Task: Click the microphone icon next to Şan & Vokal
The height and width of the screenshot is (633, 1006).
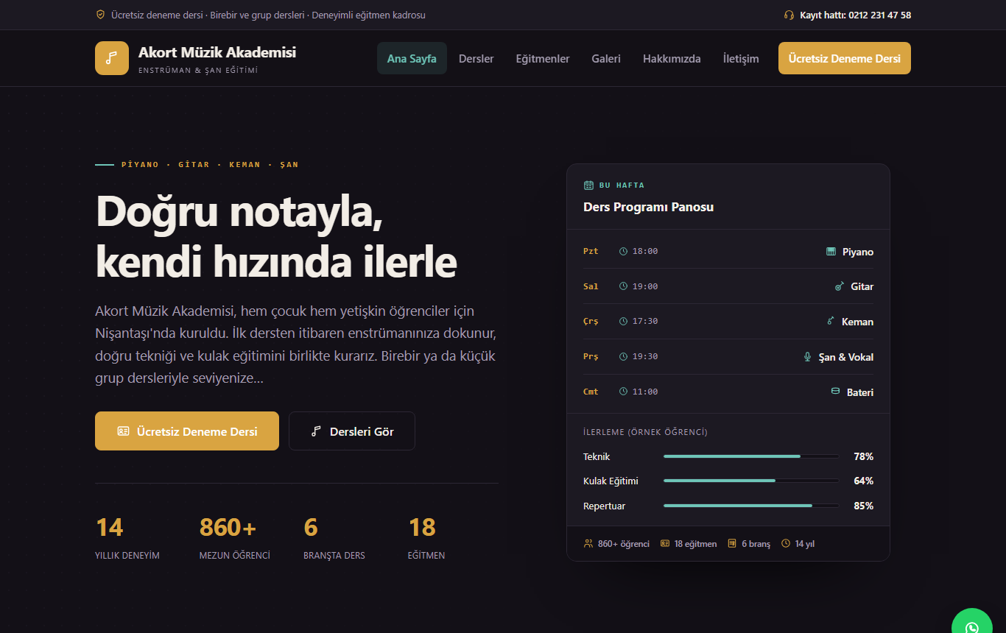Action: click(x=807, y=356)
